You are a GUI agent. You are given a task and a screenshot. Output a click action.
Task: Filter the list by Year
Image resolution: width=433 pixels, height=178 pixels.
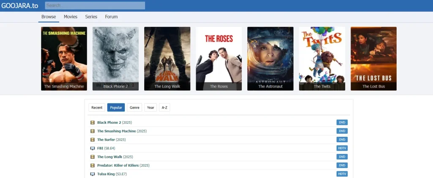click(151, 107)
